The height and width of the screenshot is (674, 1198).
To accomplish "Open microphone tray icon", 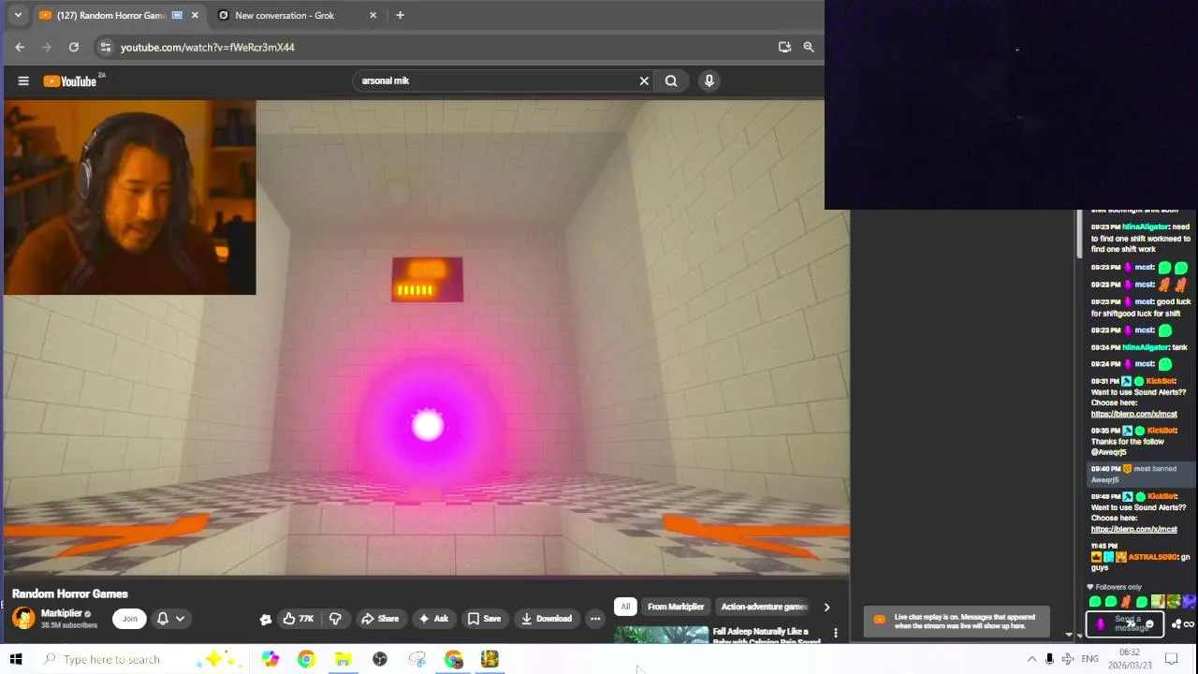I will point(1049,659).
